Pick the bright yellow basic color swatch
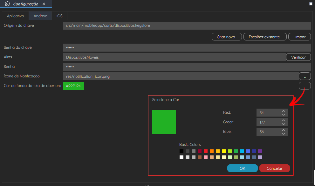The height and width of the screenshot is (186, 315). coord(223,151)
